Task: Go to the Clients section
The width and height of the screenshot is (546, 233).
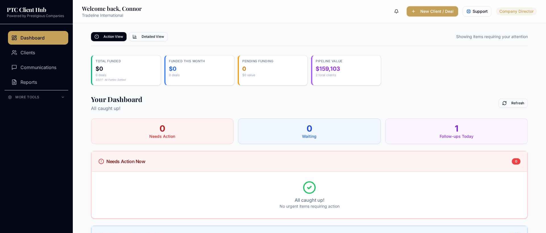Action: [38, 53]
